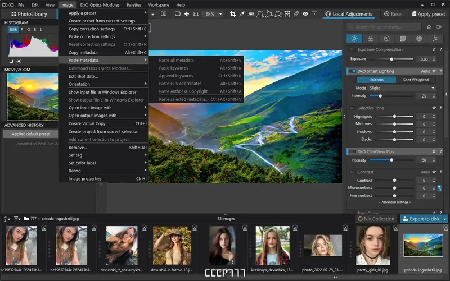Click the Exposure slider handle
The width and height of the screenshot is (450, 281).
(391, 59)
